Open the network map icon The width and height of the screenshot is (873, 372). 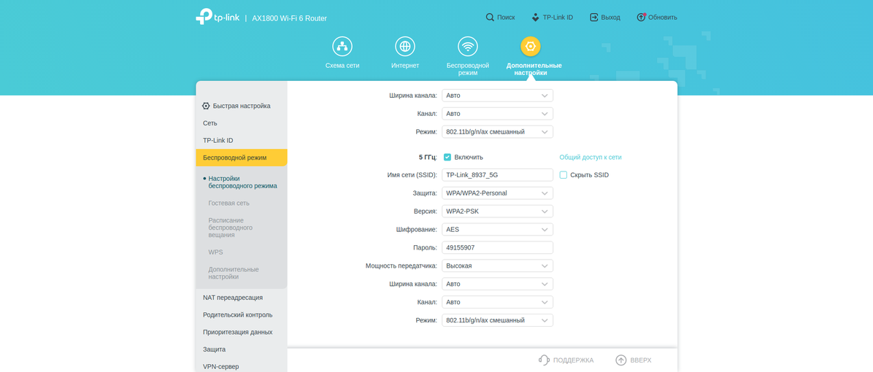[x=342, y=46]
